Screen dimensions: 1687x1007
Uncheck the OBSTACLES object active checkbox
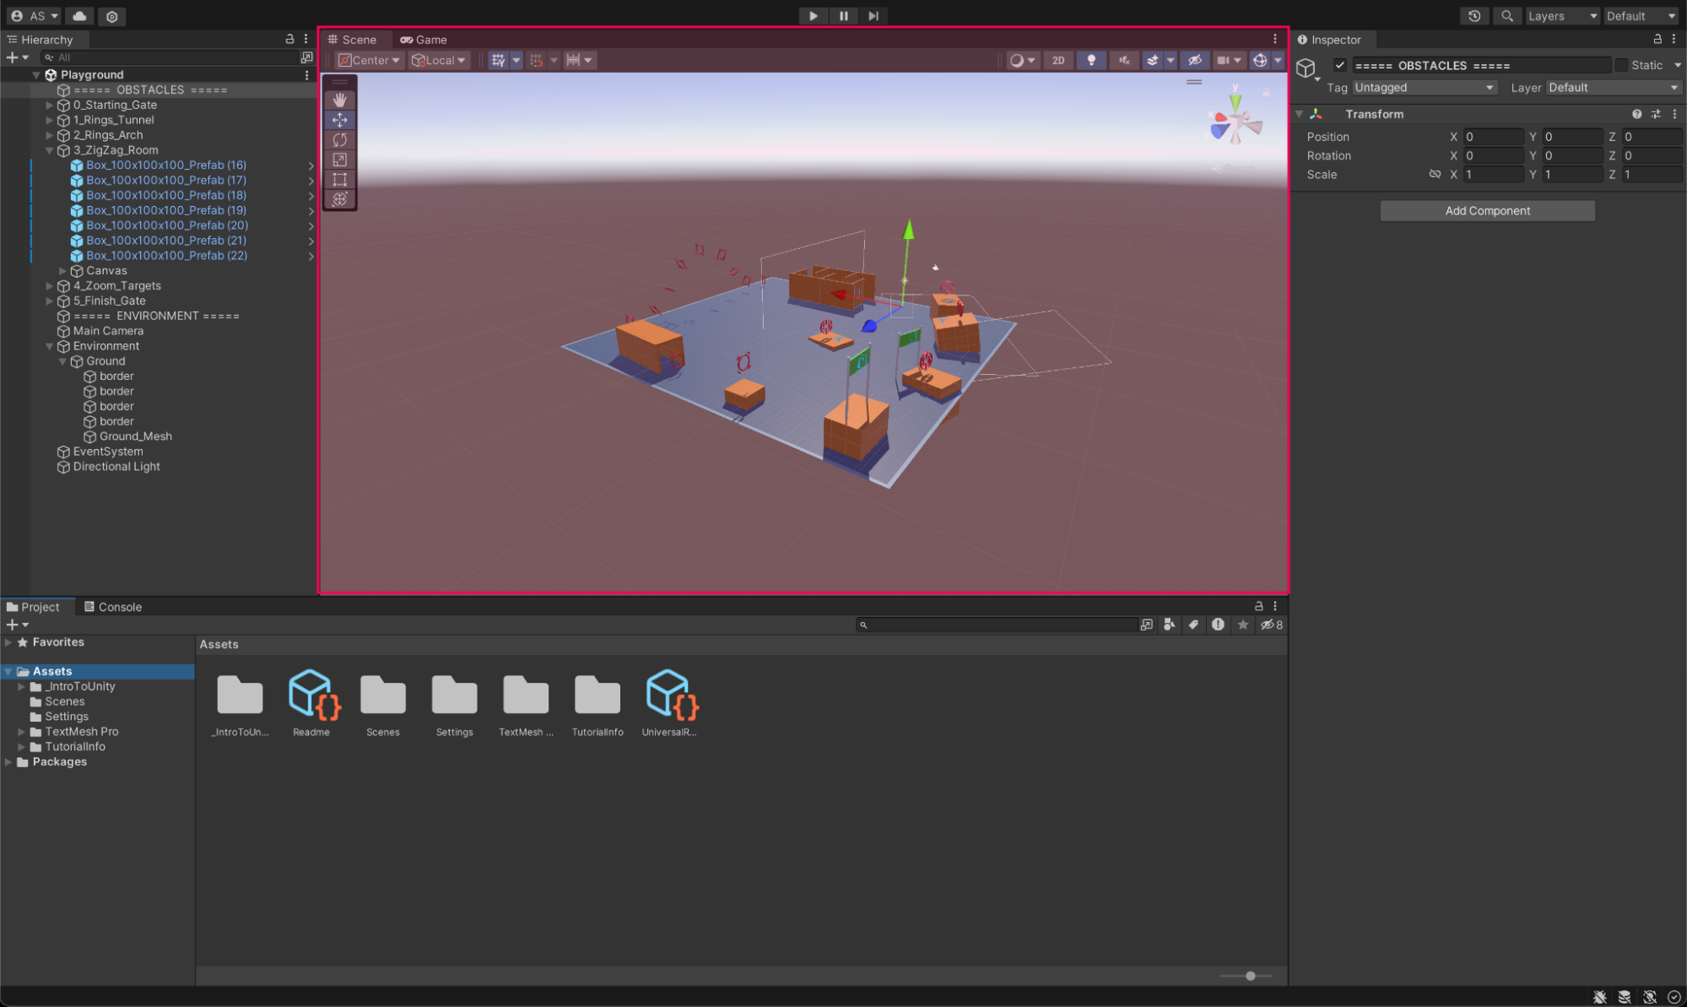point(1339,65)
